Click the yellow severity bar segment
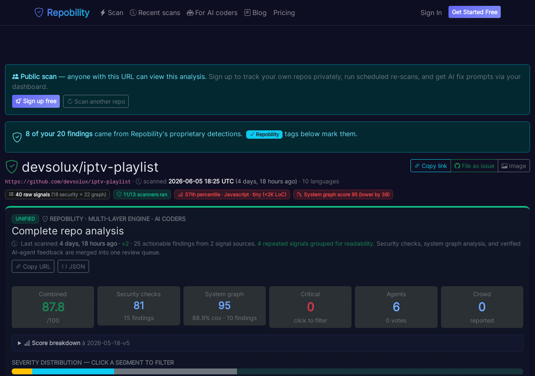This screenshot has height=376, width=535. coord(22,371)
